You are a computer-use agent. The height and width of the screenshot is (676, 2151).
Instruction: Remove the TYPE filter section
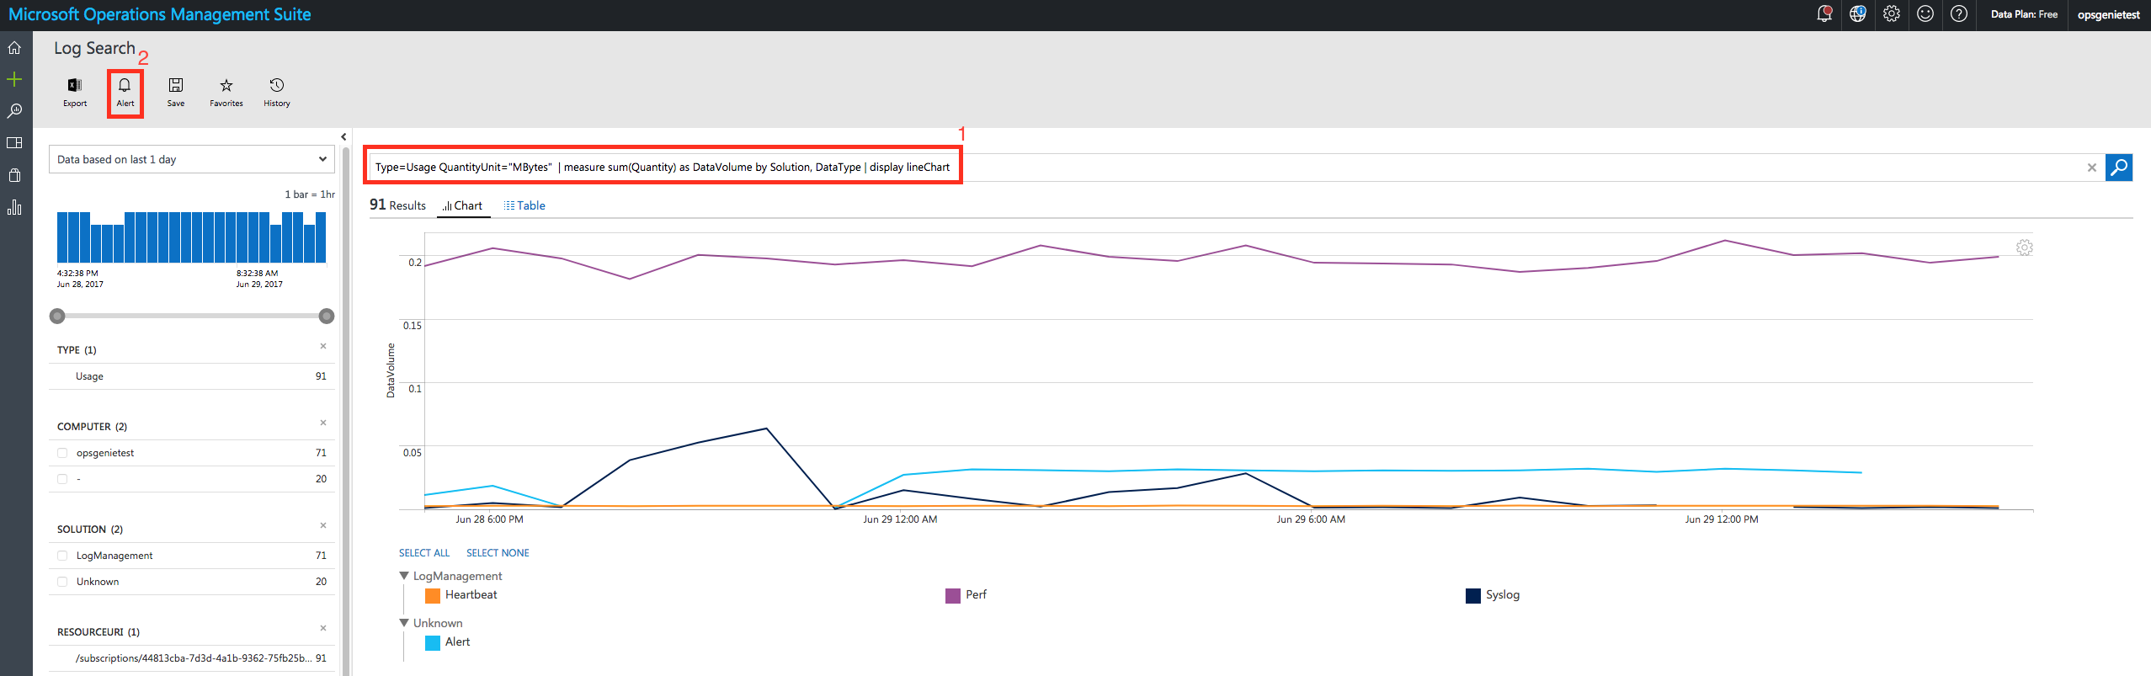click(323, 346)
